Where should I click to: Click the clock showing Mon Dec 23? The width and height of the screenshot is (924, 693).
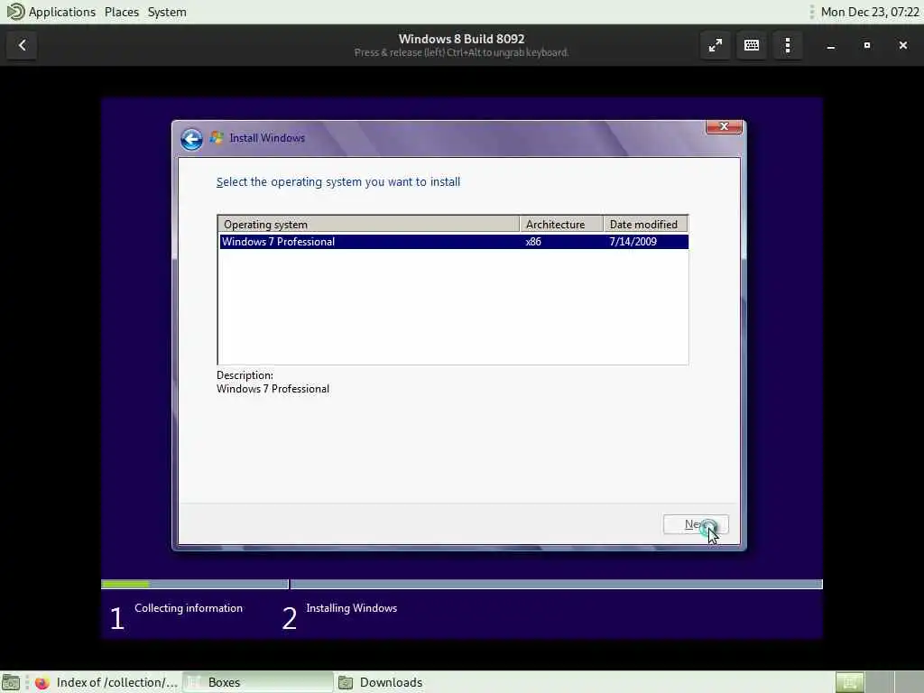870,12
